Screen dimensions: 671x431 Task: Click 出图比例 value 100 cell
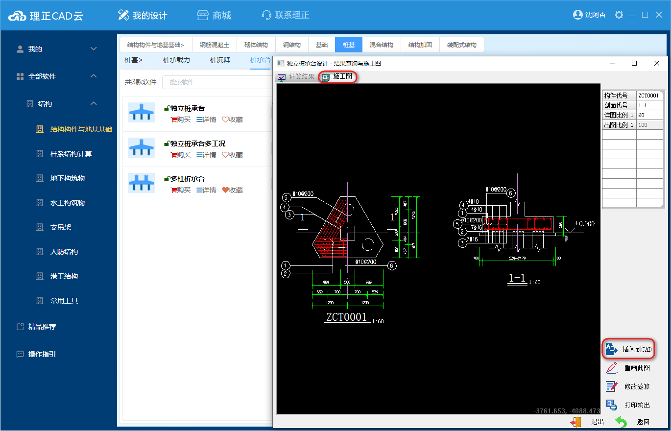tap(650, 125)
